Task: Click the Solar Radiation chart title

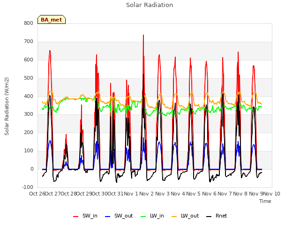Action: point(150,5)
